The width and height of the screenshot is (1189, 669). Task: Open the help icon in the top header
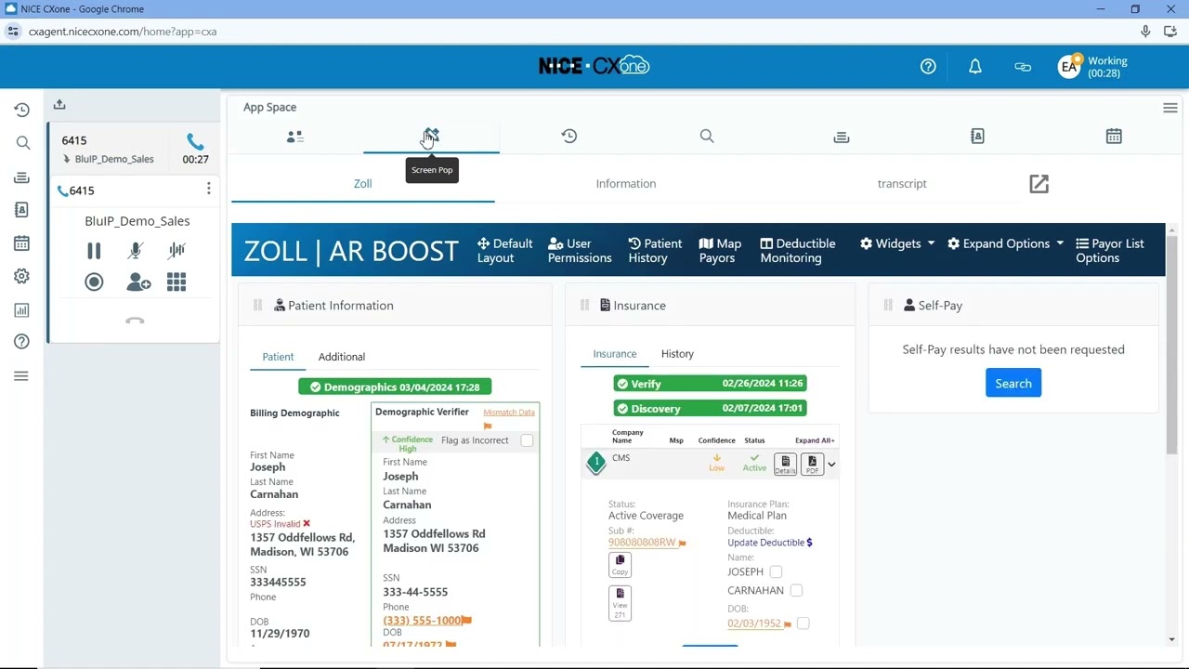coord(928,67)
